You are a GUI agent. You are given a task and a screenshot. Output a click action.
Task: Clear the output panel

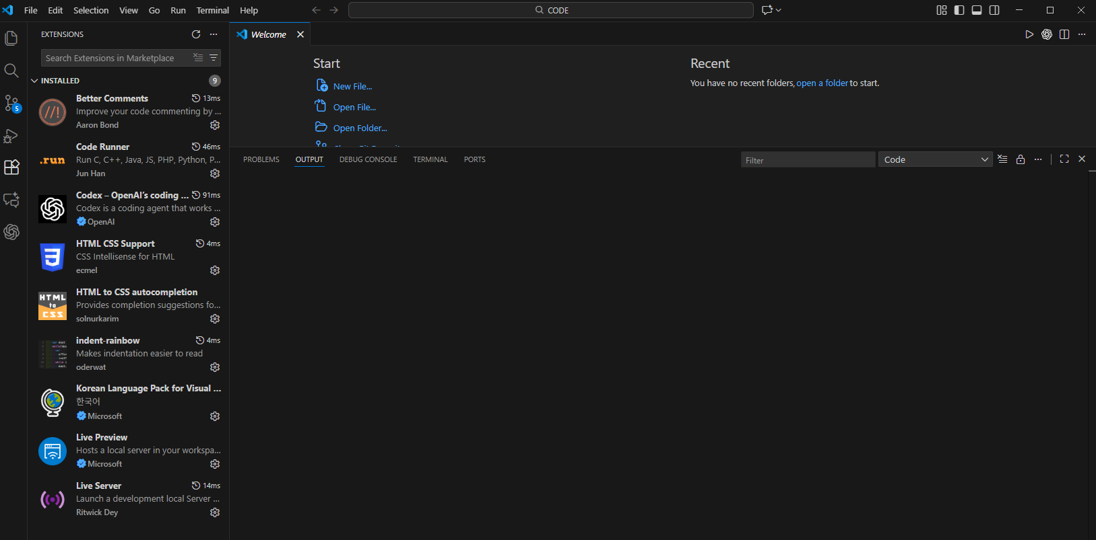(1003, 159)
